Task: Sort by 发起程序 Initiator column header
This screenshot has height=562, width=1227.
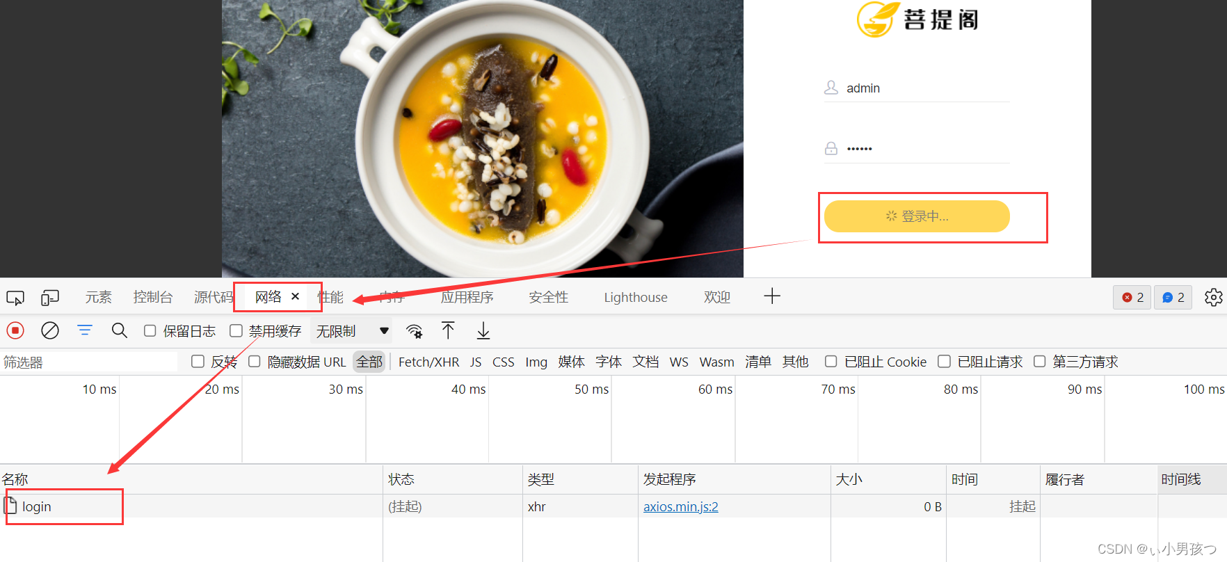Action: coord(735,479)
